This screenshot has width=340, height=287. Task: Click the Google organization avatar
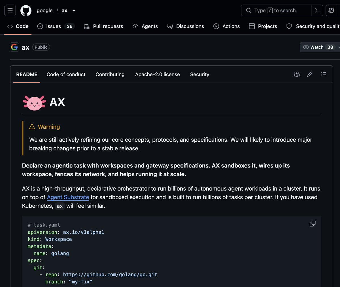14,47
